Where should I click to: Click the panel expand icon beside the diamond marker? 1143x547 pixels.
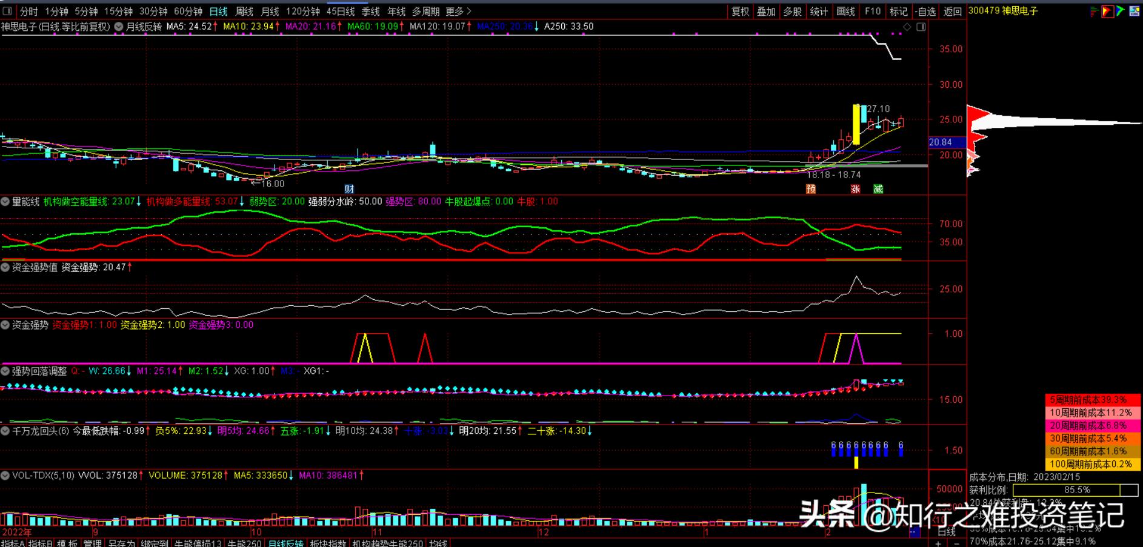[921, 27]
